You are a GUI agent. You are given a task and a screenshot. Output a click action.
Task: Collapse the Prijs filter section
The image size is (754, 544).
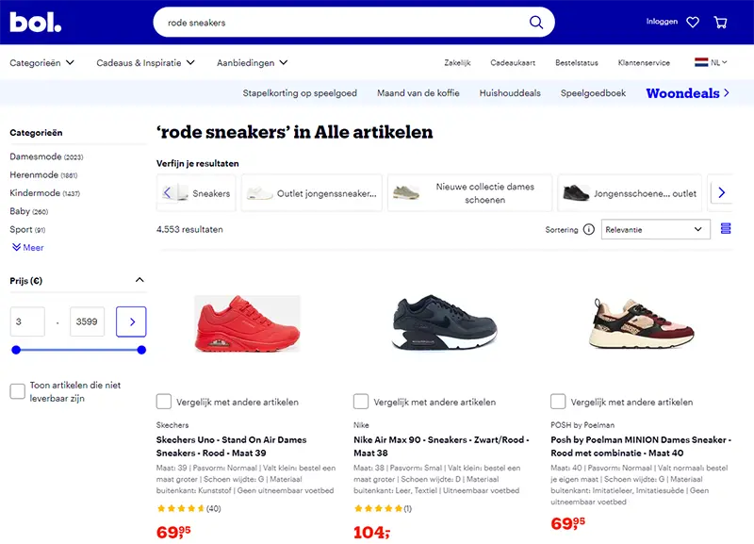coord(140,280)
